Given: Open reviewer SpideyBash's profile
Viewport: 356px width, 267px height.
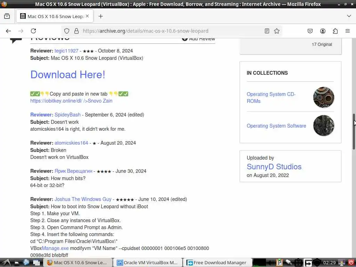Looking at the screenshot, I should 67,115.
